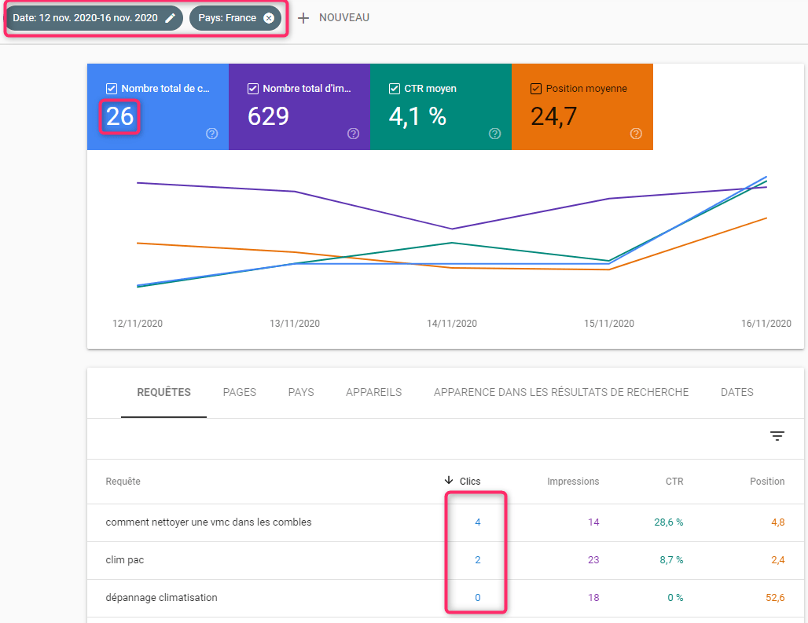Open the table filter rows icon
The image size is (808, 623).
[777, 436]
